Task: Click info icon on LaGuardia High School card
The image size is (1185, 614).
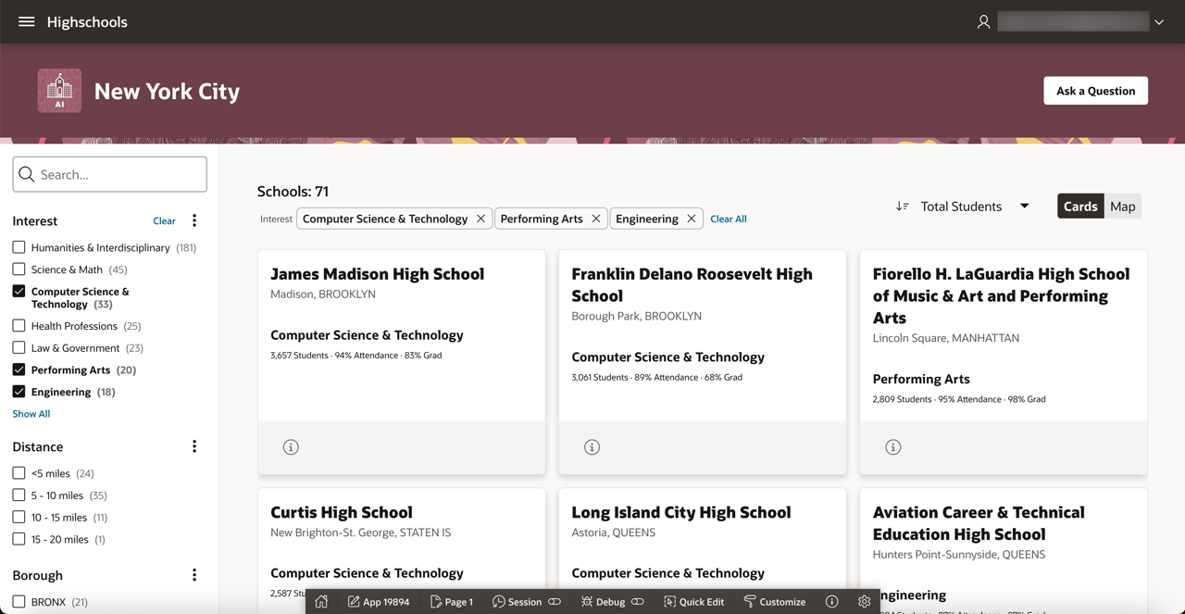Action: click(x=892, y=447)
